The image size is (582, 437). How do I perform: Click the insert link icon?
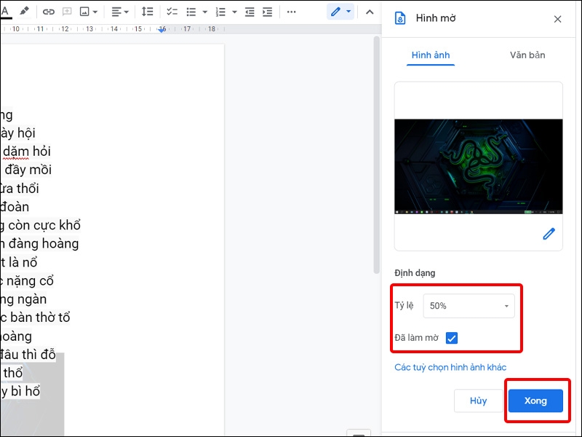tap(48, 12)
